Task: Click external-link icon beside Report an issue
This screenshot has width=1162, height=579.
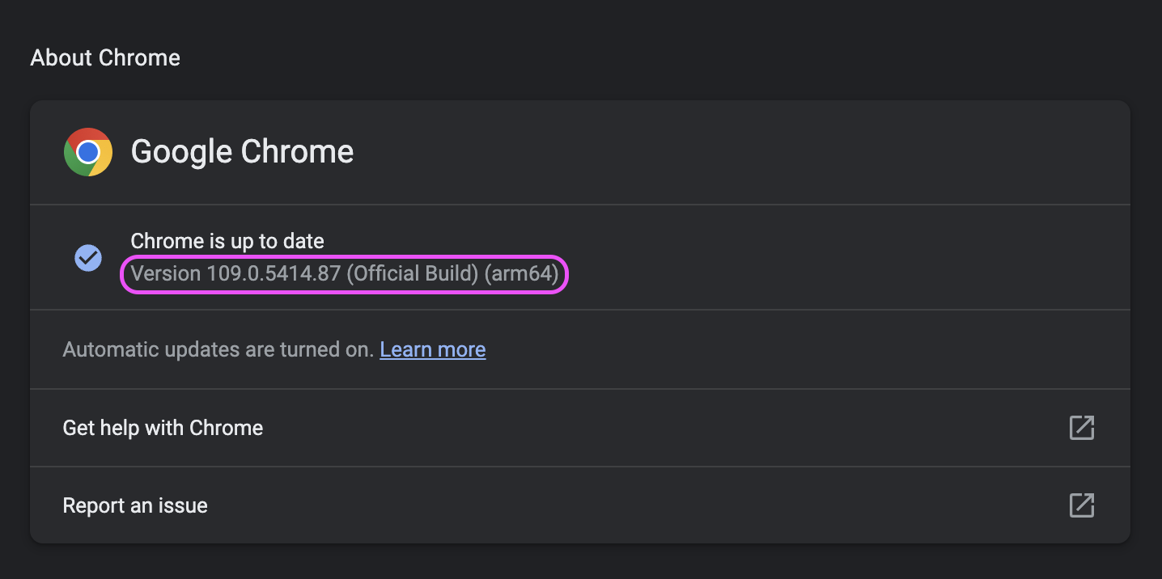Action: pos(1081,505)
